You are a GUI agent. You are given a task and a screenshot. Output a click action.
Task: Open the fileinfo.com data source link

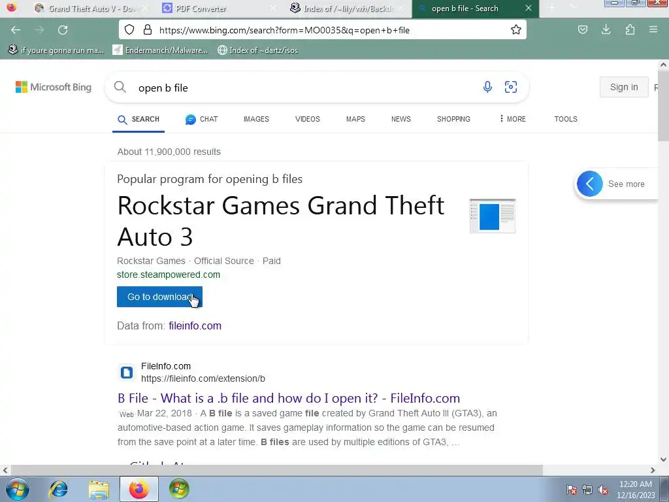coord(195,326)
